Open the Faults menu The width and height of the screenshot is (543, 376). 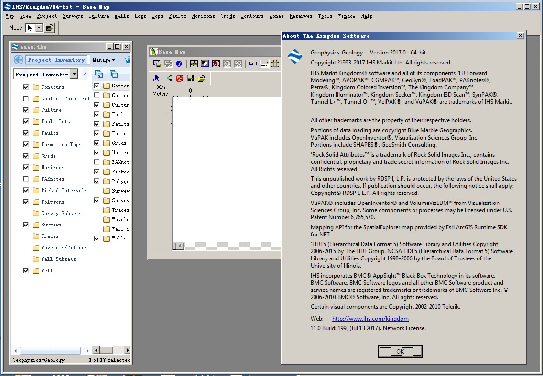click(177, 16)
